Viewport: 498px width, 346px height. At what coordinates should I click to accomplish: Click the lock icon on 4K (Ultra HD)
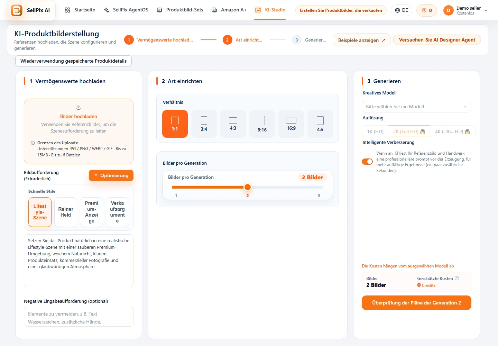pyautogui.click(x=468, y=131)
